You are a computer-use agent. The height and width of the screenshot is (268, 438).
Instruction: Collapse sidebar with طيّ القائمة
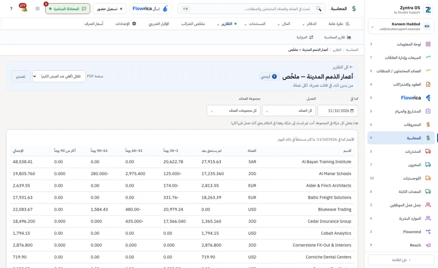coord(401,260)
